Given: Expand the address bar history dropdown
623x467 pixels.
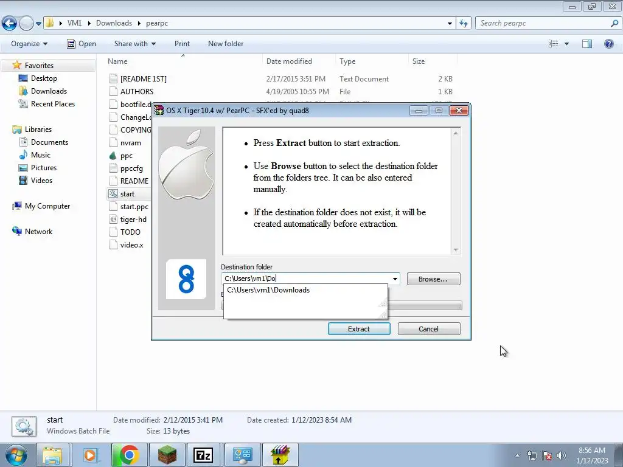Looking at the screenshot, I should point(450,24).
